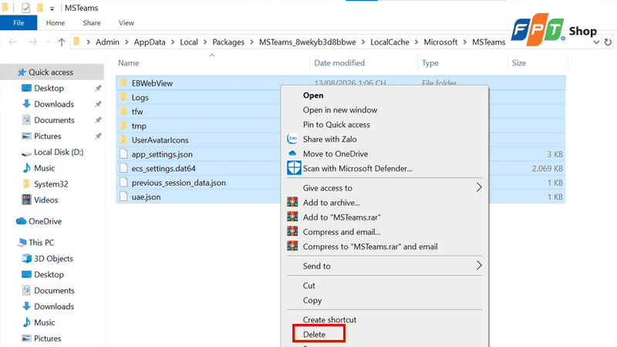Open the recent locations dropdown arrow

(x=48, y=42)
